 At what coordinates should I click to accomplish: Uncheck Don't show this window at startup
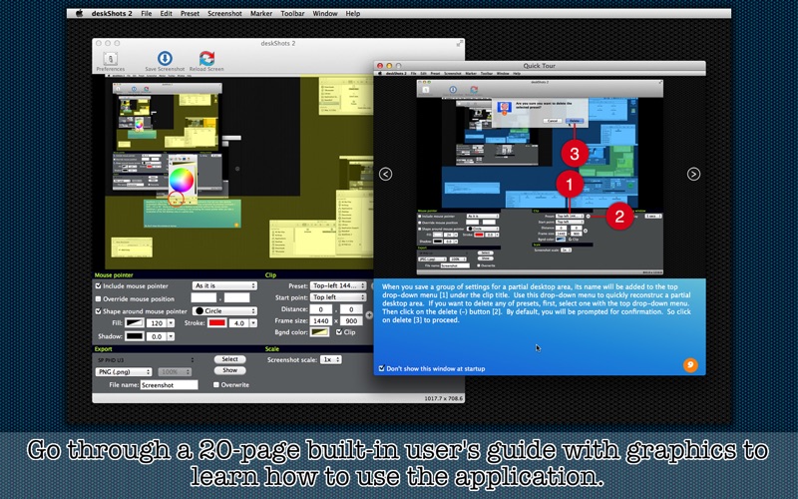(x=381, y=368)
